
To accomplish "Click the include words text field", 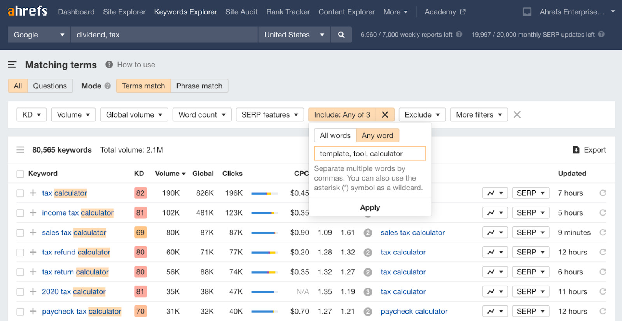I will pyautogui.click(x=370, y=154).
